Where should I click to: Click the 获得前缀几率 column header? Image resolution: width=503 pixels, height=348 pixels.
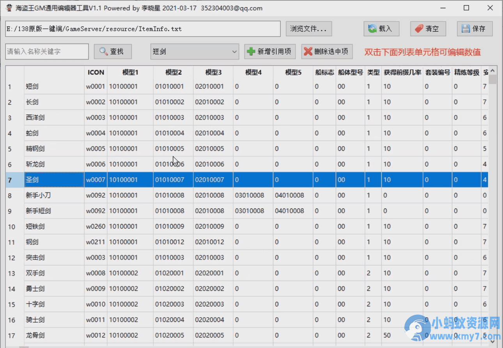(402, 72)
